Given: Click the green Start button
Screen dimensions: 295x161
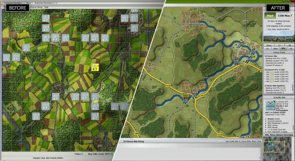Looking at the screenshot, I should (x=270, y=16).
